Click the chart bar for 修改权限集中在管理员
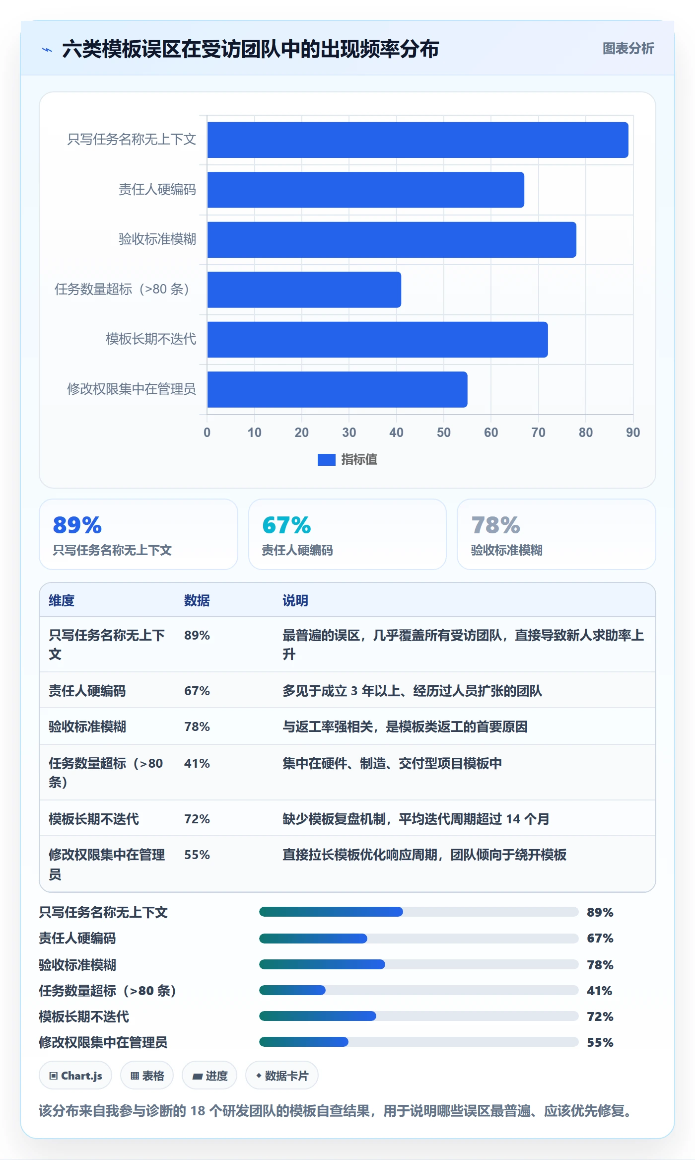The image size is (695, 1160). (x=337, y=389)
